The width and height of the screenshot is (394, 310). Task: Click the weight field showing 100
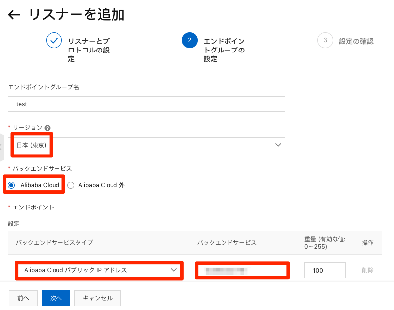click(x=325, y=270)
